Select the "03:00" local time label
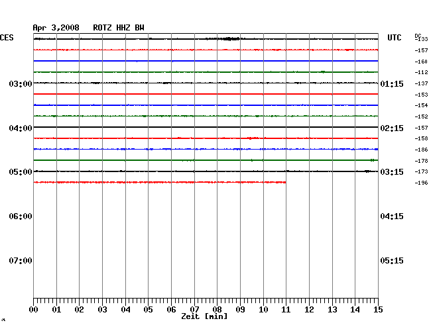The width and height of the screenshot is (431, 327). [x=21, y=83]
